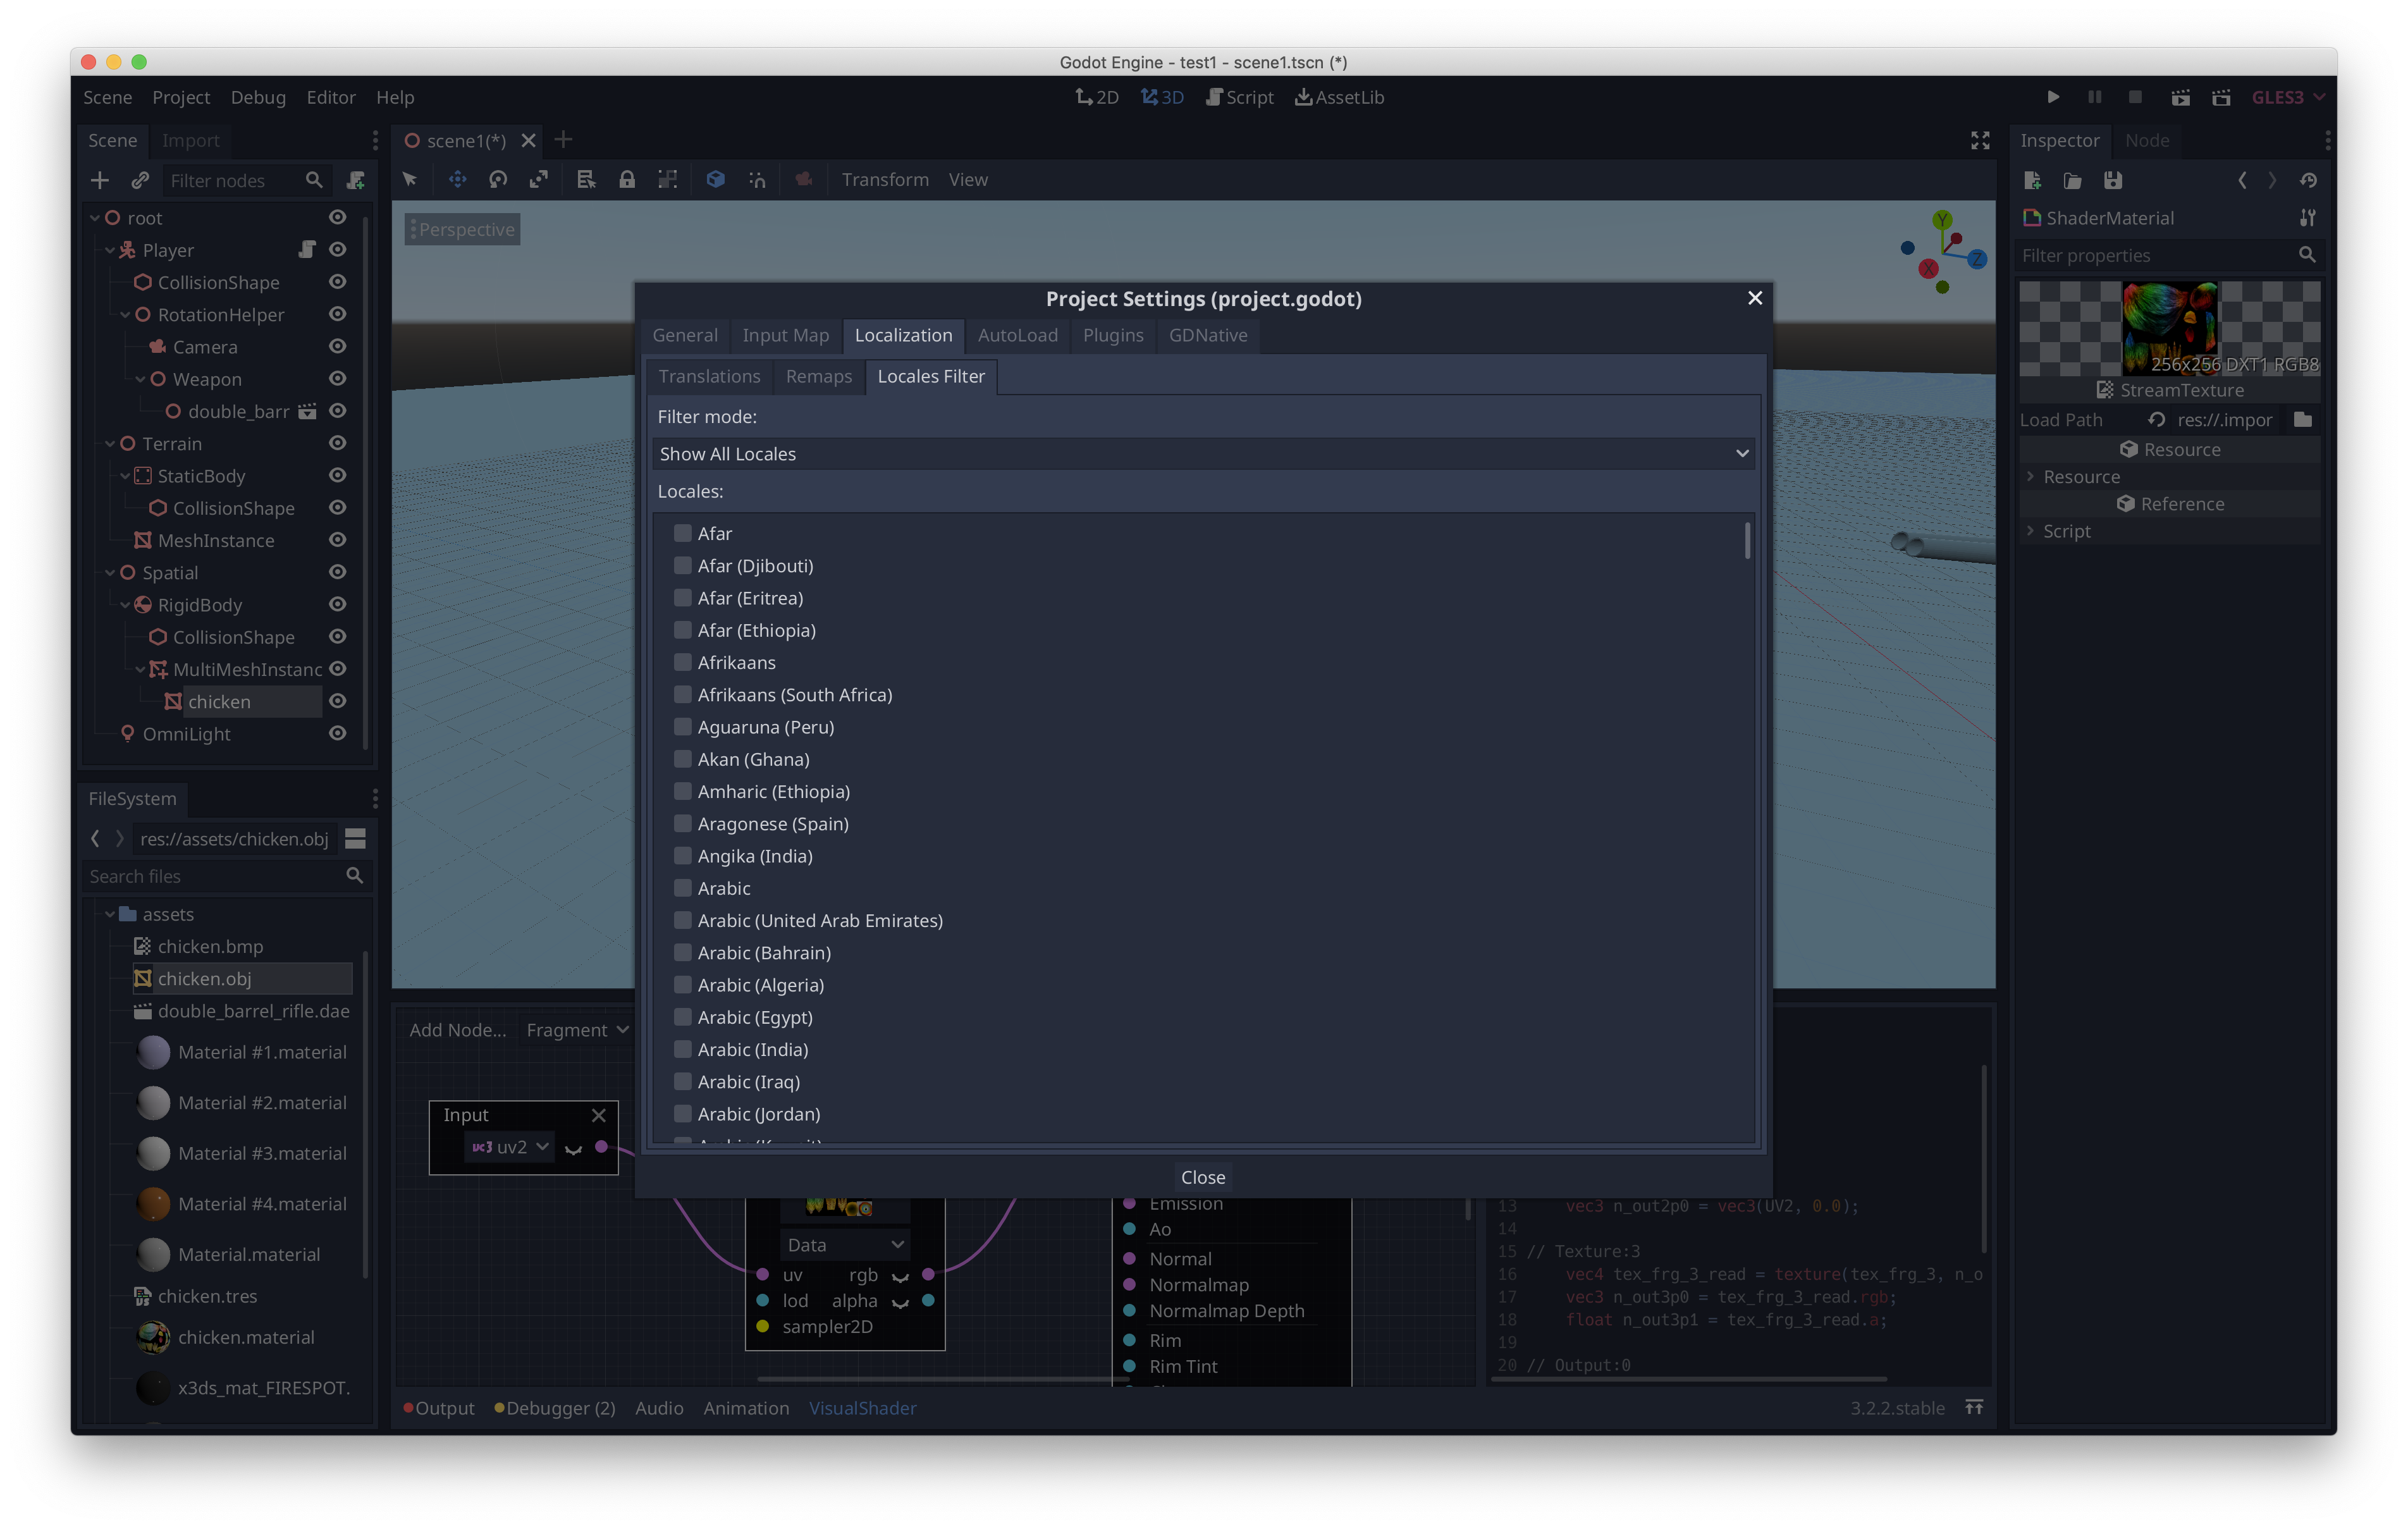Check Arabic (Jordan) locale

pos(683,1114)
